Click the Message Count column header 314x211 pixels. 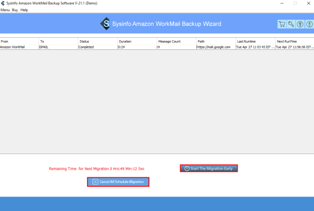coord(177,41)
